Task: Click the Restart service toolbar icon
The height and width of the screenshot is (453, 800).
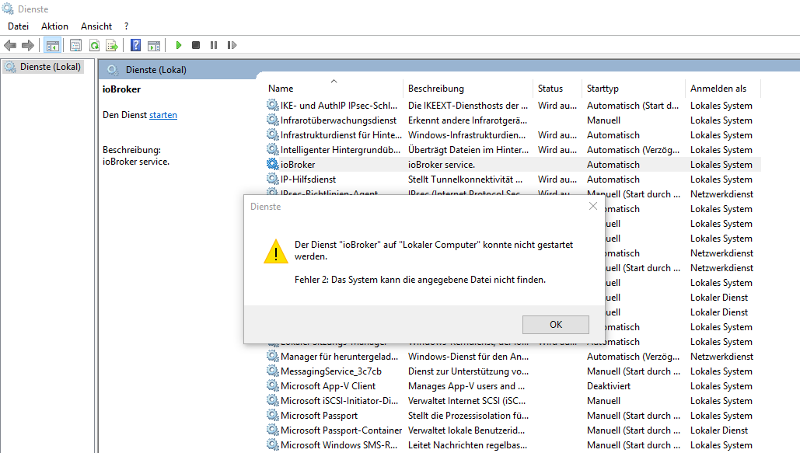Action: [x=232, y=45]
